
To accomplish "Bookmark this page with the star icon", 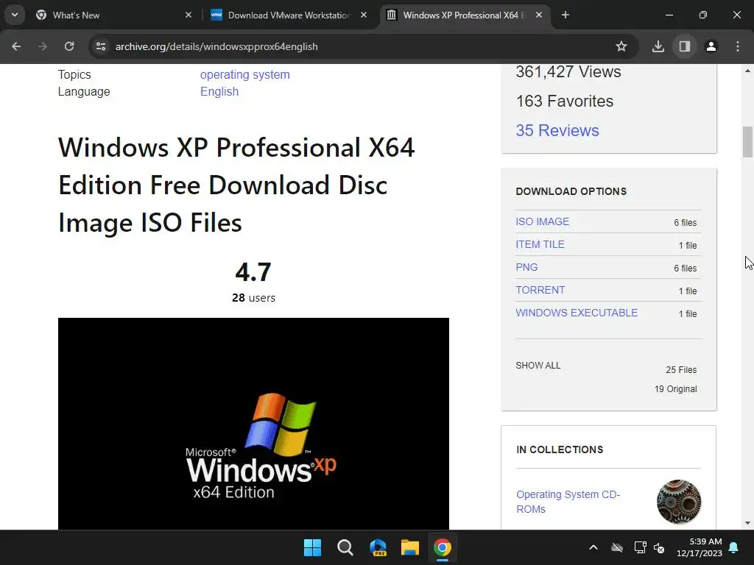I will click(x=621, y=46).
